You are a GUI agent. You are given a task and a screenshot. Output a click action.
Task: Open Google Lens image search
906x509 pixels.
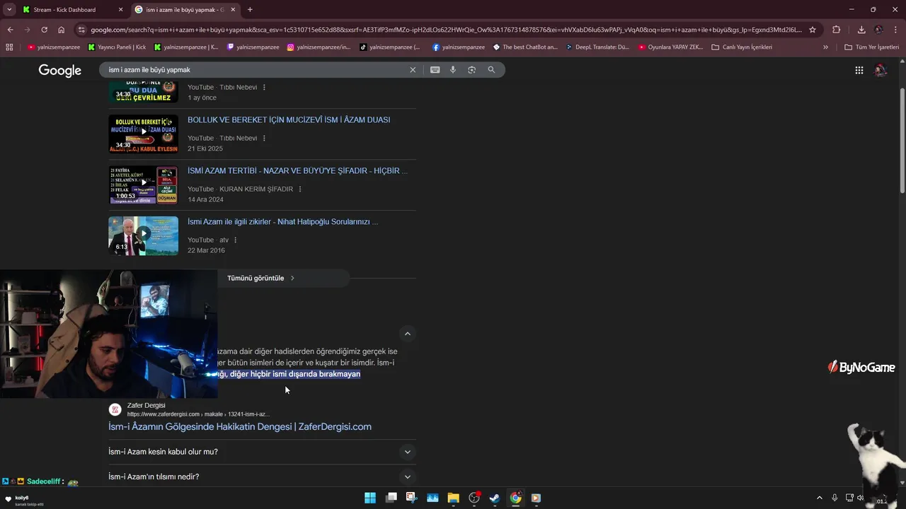(471, 70)
